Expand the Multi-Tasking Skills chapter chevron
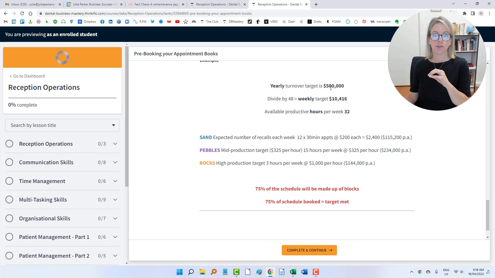The width and height of the screenshot is (495, 278). click(x=115, y=200)
